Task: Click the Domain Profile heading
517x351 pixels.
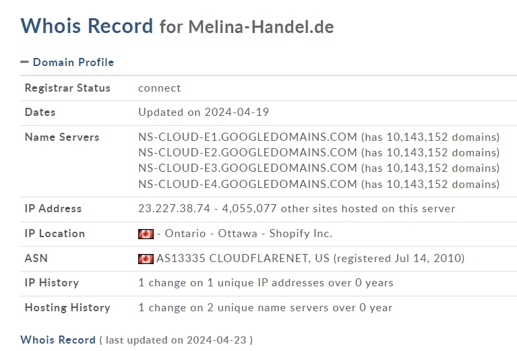Action: click(x=73, y=62)
